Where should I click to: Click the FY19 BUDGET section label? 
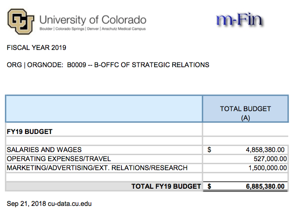30,131
